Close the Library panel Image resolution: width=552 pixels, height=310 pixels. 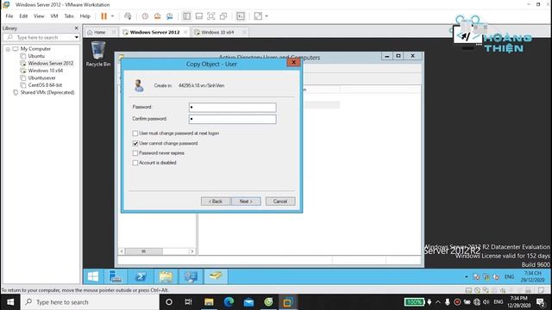(x=77, y=28)
